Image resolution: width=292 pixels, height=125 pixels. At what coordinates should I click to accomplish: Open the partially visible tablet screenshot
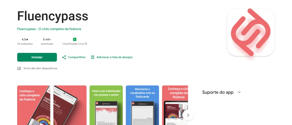[175, 105]
